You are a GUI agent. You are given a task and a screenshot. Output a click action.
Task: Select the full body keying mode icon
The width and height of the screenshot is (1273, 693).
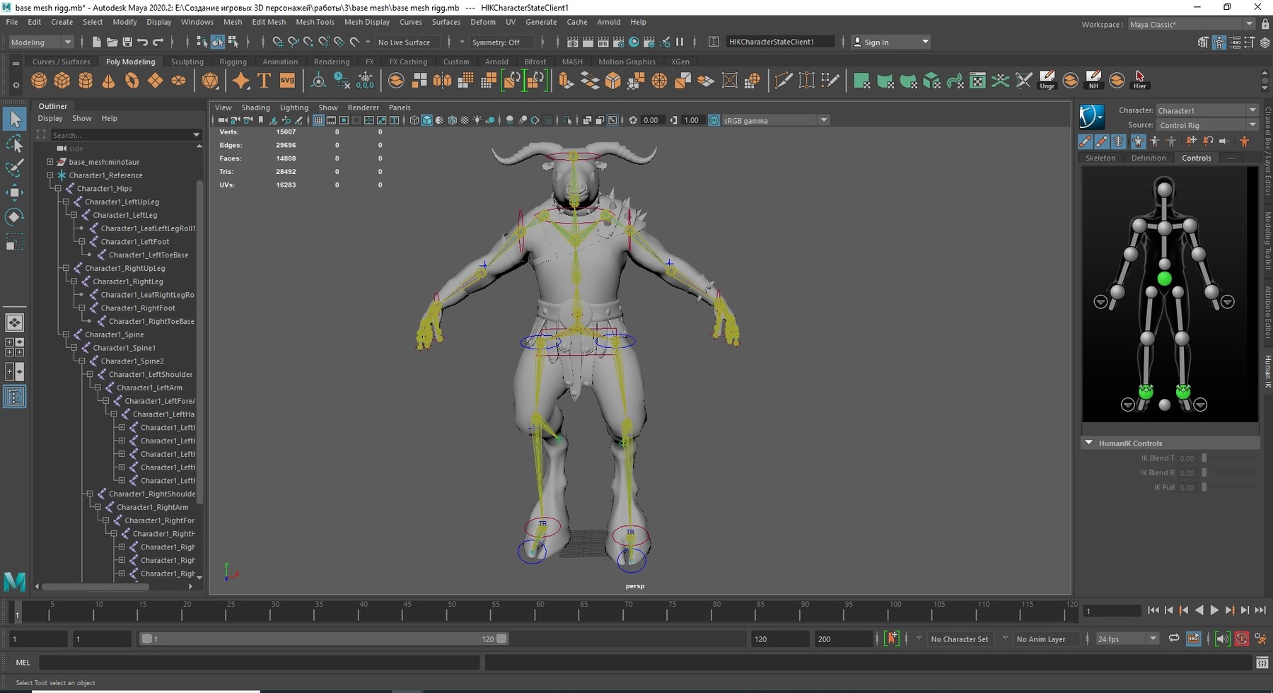tap(1138, 141)
